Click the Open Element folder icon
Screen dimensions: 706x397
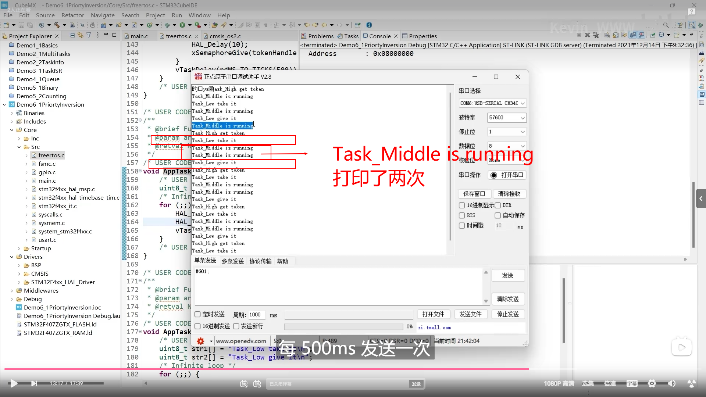coord(215,25)
